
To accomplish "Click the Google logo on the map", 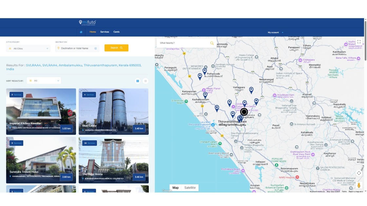I will tap(167, 191).
